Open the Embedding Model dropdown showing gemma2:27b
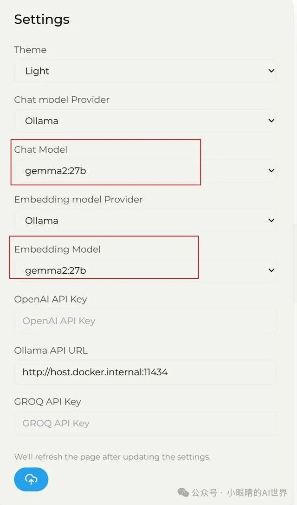 click(146, 270)
